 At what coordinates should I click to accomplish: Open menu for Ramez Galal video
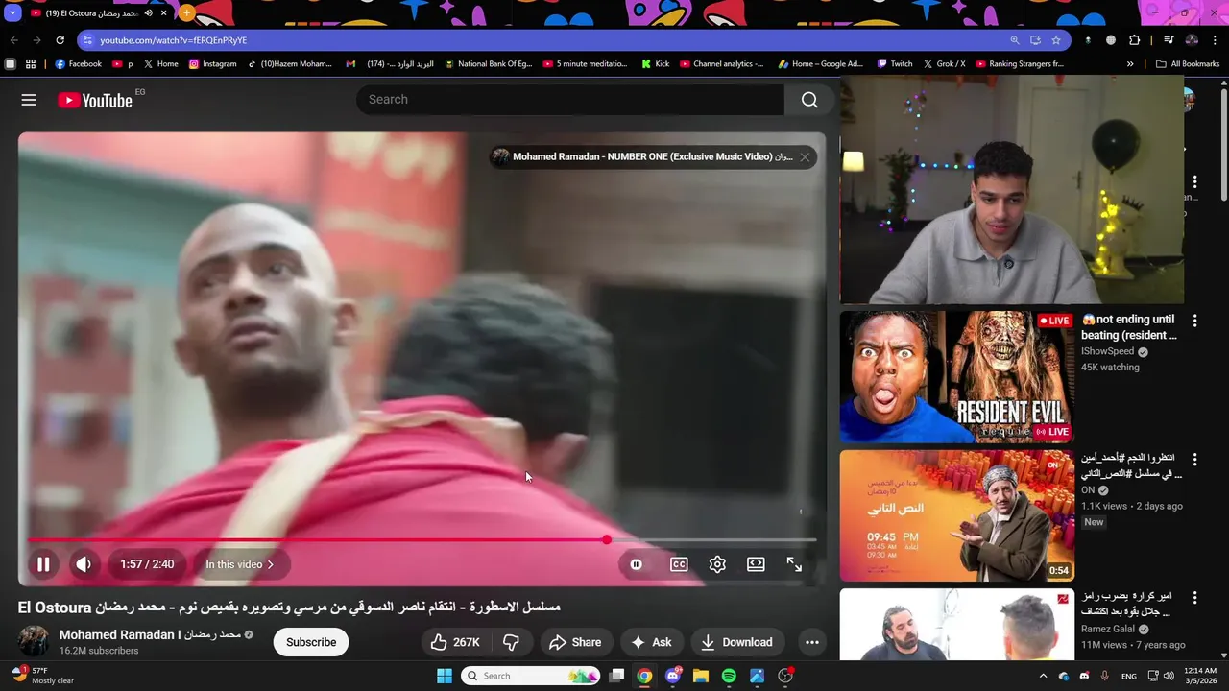(x=1194, y=598)
